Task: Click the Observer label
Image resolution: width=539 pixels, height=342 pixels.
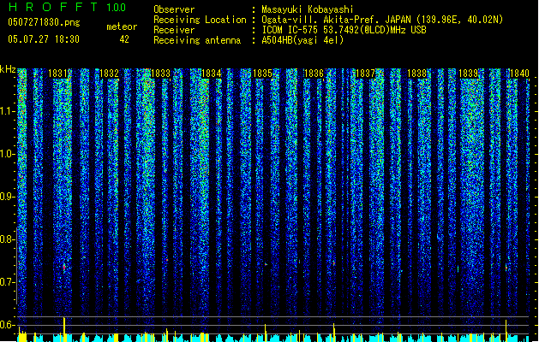Action: [174, 9]
